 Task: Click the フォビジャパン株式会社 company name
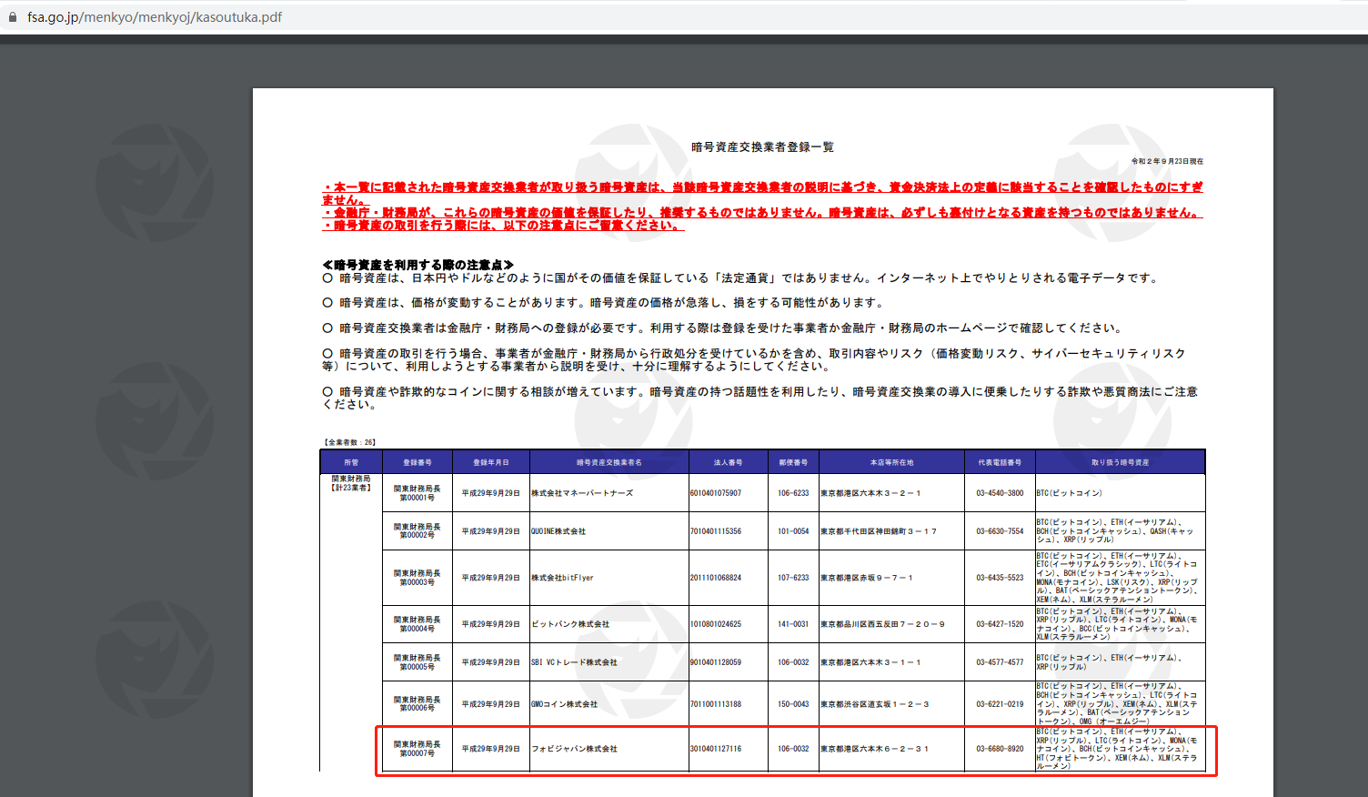click(574, 749)
